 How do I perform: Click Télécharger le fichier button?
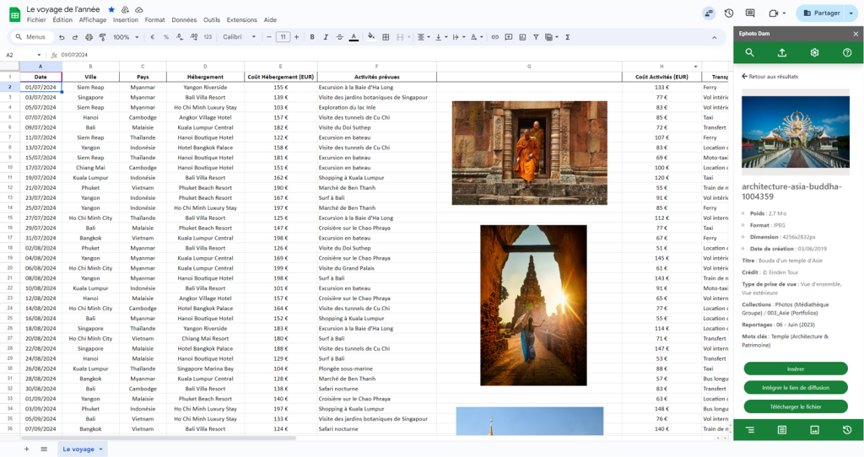pos(795,407)
